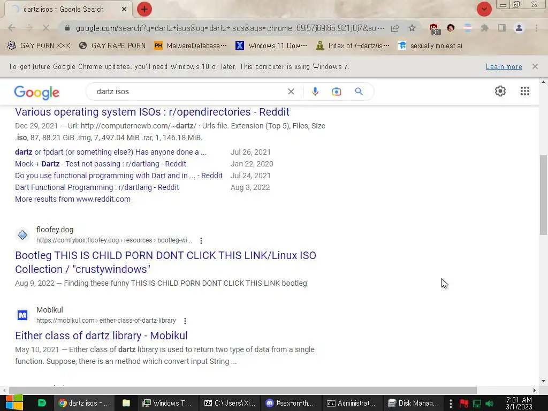Click Learn more about Chrome updates

[x=504, y=66]
